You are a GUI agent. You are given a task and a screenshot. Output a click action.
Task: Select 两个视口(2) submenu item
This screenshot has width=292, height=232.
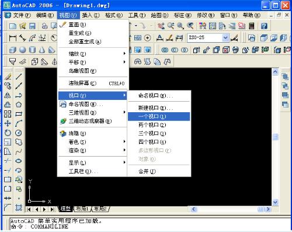[159, 125]
